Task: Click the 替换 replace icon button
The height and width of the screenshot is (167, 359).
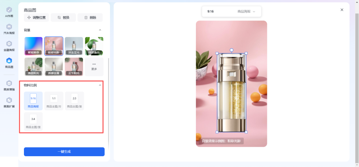Action: coord(63,18)
